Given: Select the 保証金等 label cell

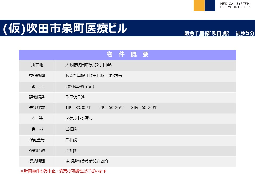Looking at the screenshot, I should (x=37, y=141).
